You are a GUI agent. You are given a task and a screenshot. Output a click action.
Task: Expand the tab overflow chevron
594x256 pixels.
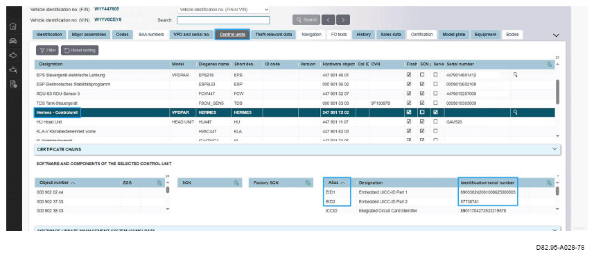tap(556, 35)
